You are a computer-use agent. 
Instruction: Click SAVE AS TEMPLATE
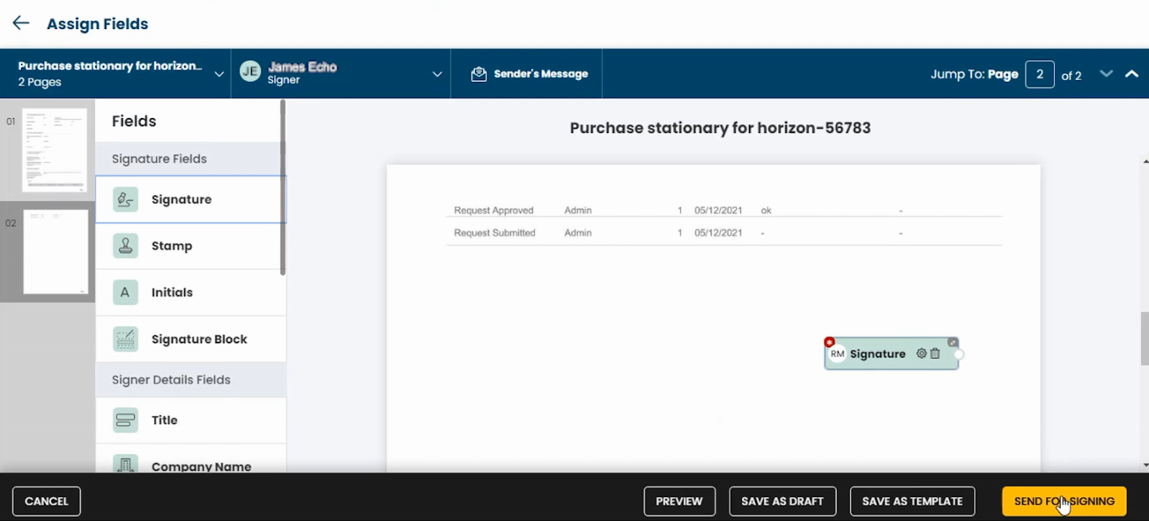pyautogui.click(x=912, y=501)
